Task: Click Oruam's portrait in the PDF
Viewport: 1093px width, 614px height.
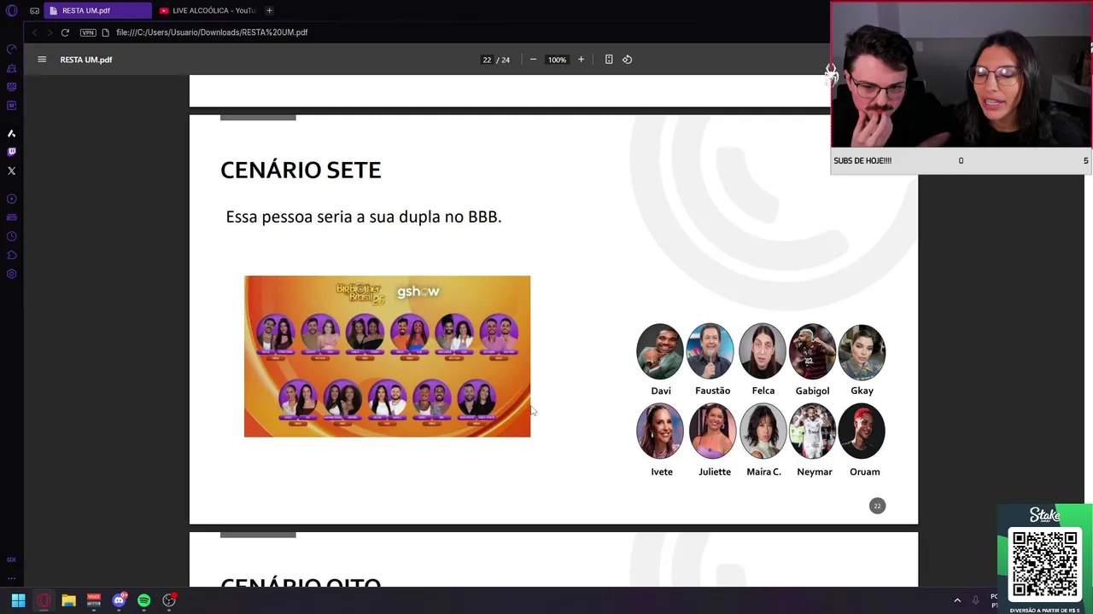Action: (862, 432)
